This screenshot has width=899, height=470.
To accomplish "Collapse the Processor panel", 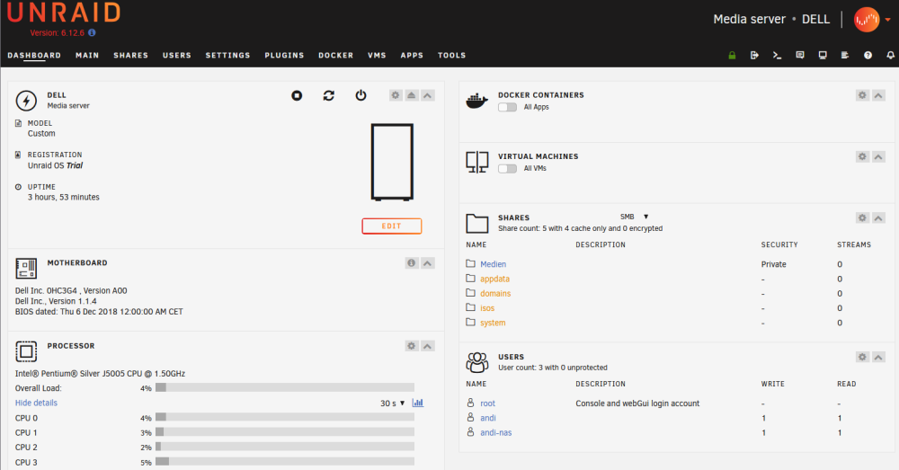I will pyautogui.click(x=428, y=346).
